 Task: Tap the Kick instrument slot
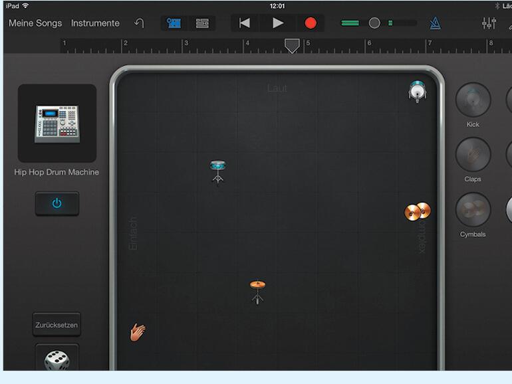(x=473, y=100)
